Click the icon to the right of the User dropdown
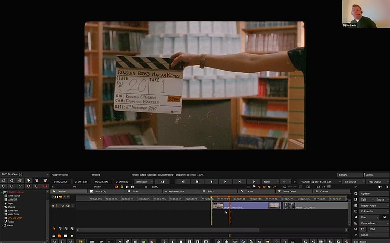 (385, 217)
